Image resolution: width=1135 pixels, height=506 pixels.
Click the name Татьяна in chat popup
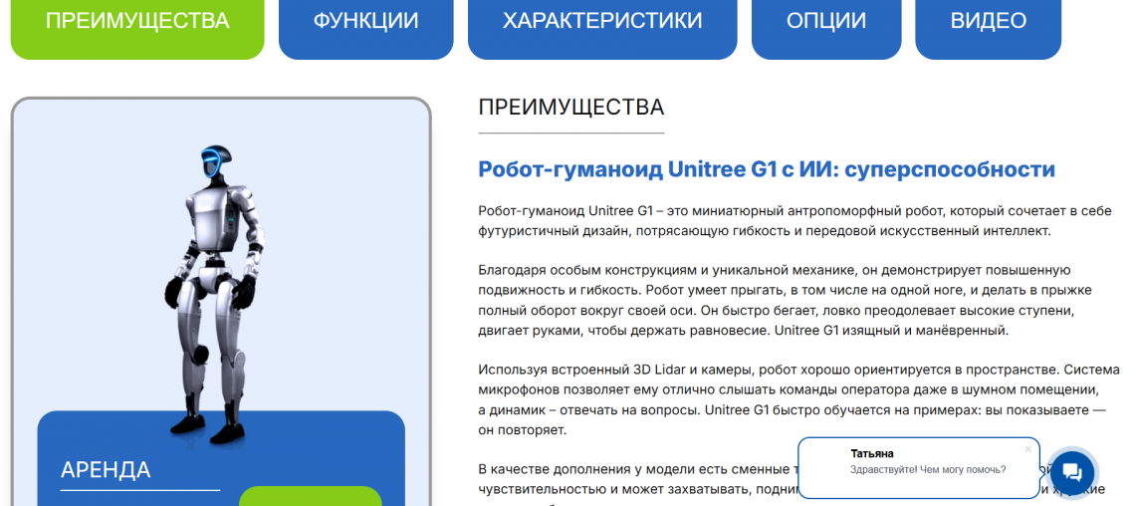(x=872, y=453)
